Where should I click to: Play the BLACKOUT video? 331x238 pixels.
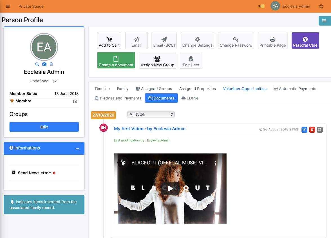click(170, 188)
